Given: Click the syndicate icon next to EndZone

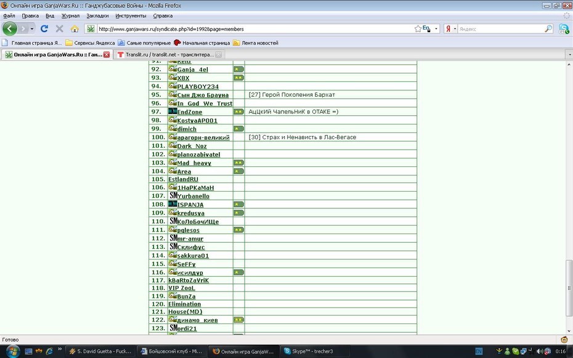Looking at the screenshot, I should [x=173, y=111].
